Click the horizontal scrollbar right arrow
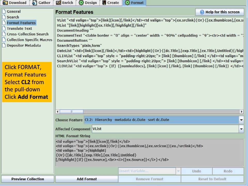The height and width of the screenshot is (186, 248). 241,112
